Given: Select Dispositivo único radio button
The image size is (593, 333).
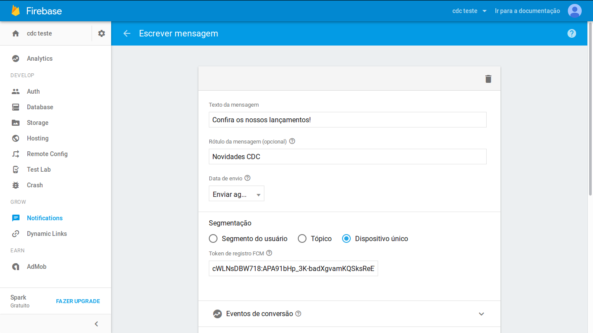Looking at the screenshot, I should [346, 238].
